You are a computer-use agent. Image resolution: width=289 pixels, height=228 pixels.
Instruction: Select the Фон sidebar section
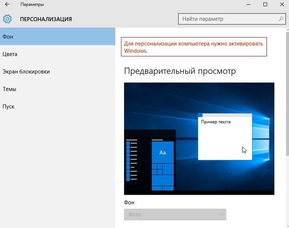[x=57, y=37]
